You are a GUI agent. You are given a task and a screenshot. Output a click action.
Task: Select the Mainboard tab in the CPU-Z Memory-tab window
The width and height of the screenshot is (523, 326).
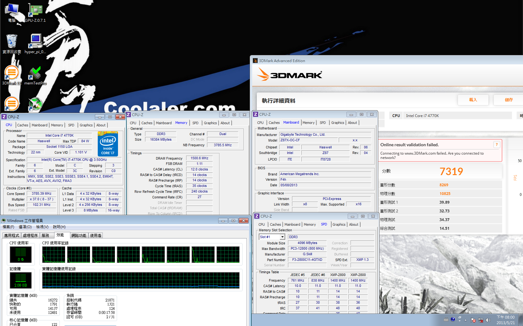tap(164, 123)
